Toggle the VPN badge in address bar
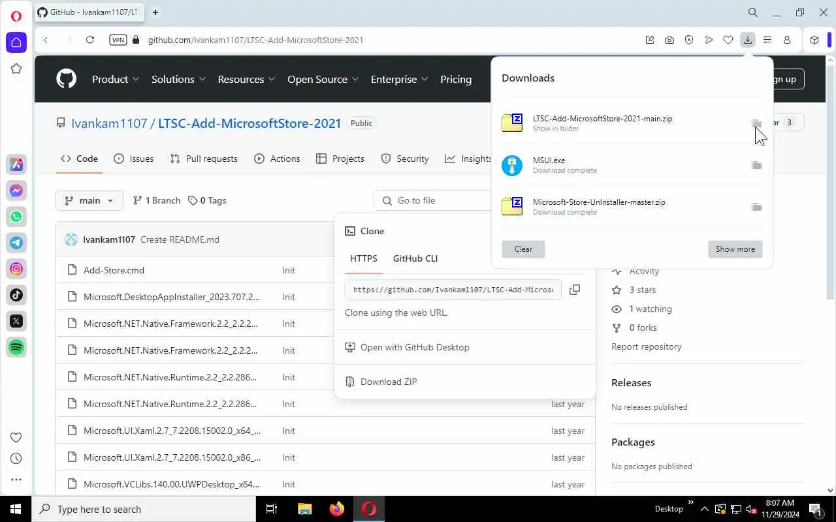 (x=118, y=40)
